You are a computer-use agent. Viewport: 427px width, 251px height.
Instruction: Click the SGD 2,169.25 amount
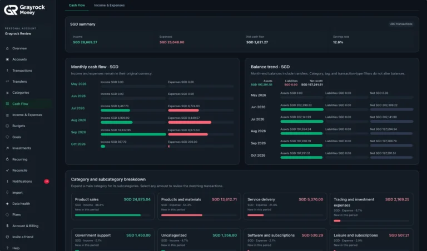397,199
